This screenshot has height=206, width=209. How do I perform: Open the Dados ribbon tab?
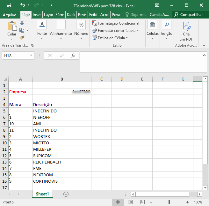point(71,15)
